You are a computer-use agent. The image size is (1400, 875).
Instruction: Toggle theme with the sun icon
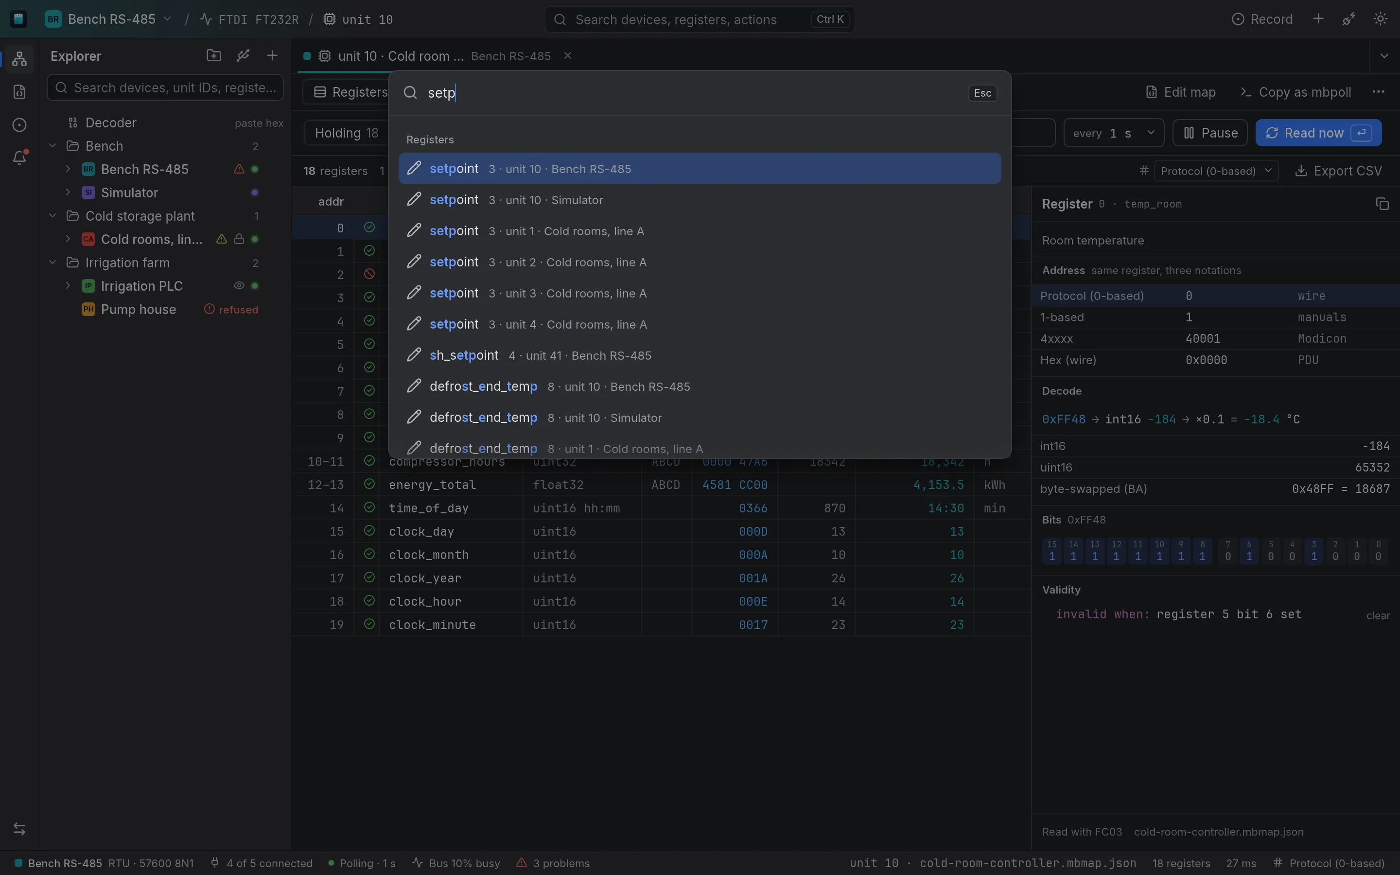(x=1381, y=19)
